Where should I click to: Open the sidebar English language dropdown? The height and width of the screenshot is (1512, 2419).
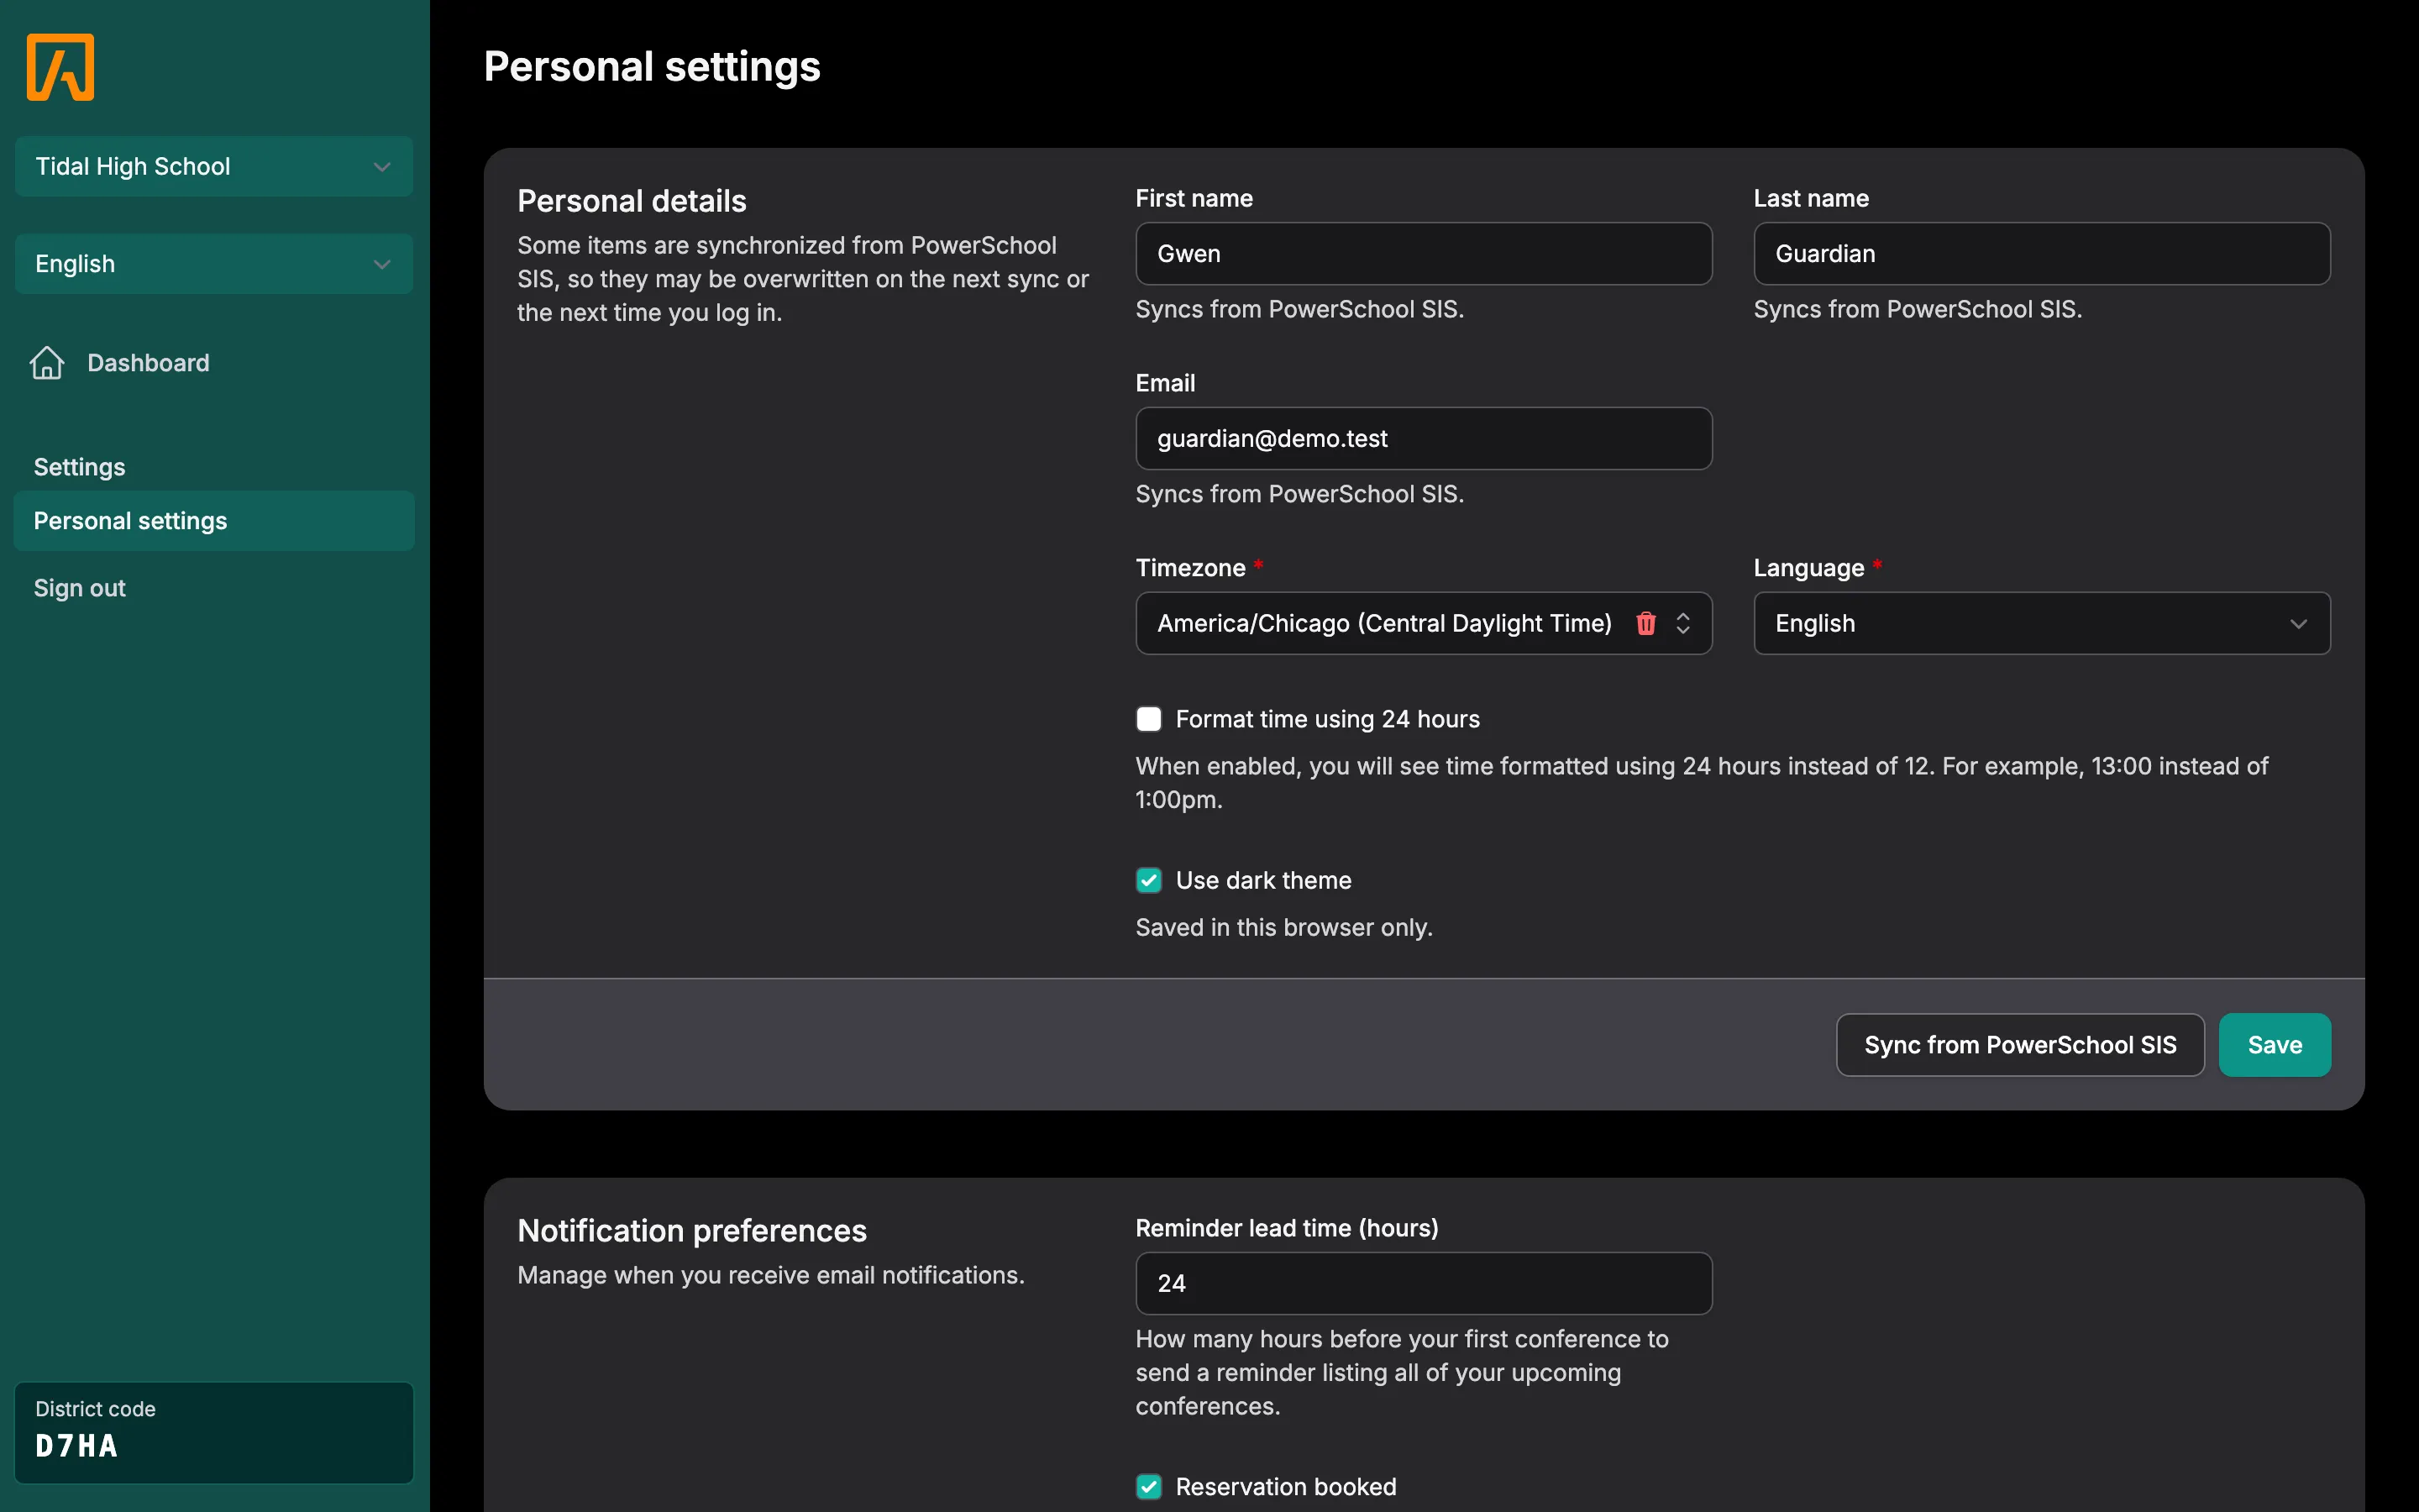point(214,264)
